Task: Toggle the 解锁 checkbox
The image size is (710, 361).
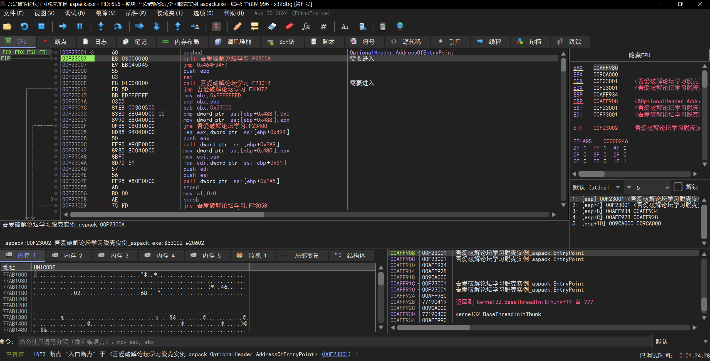Action: tap(678, 187)
